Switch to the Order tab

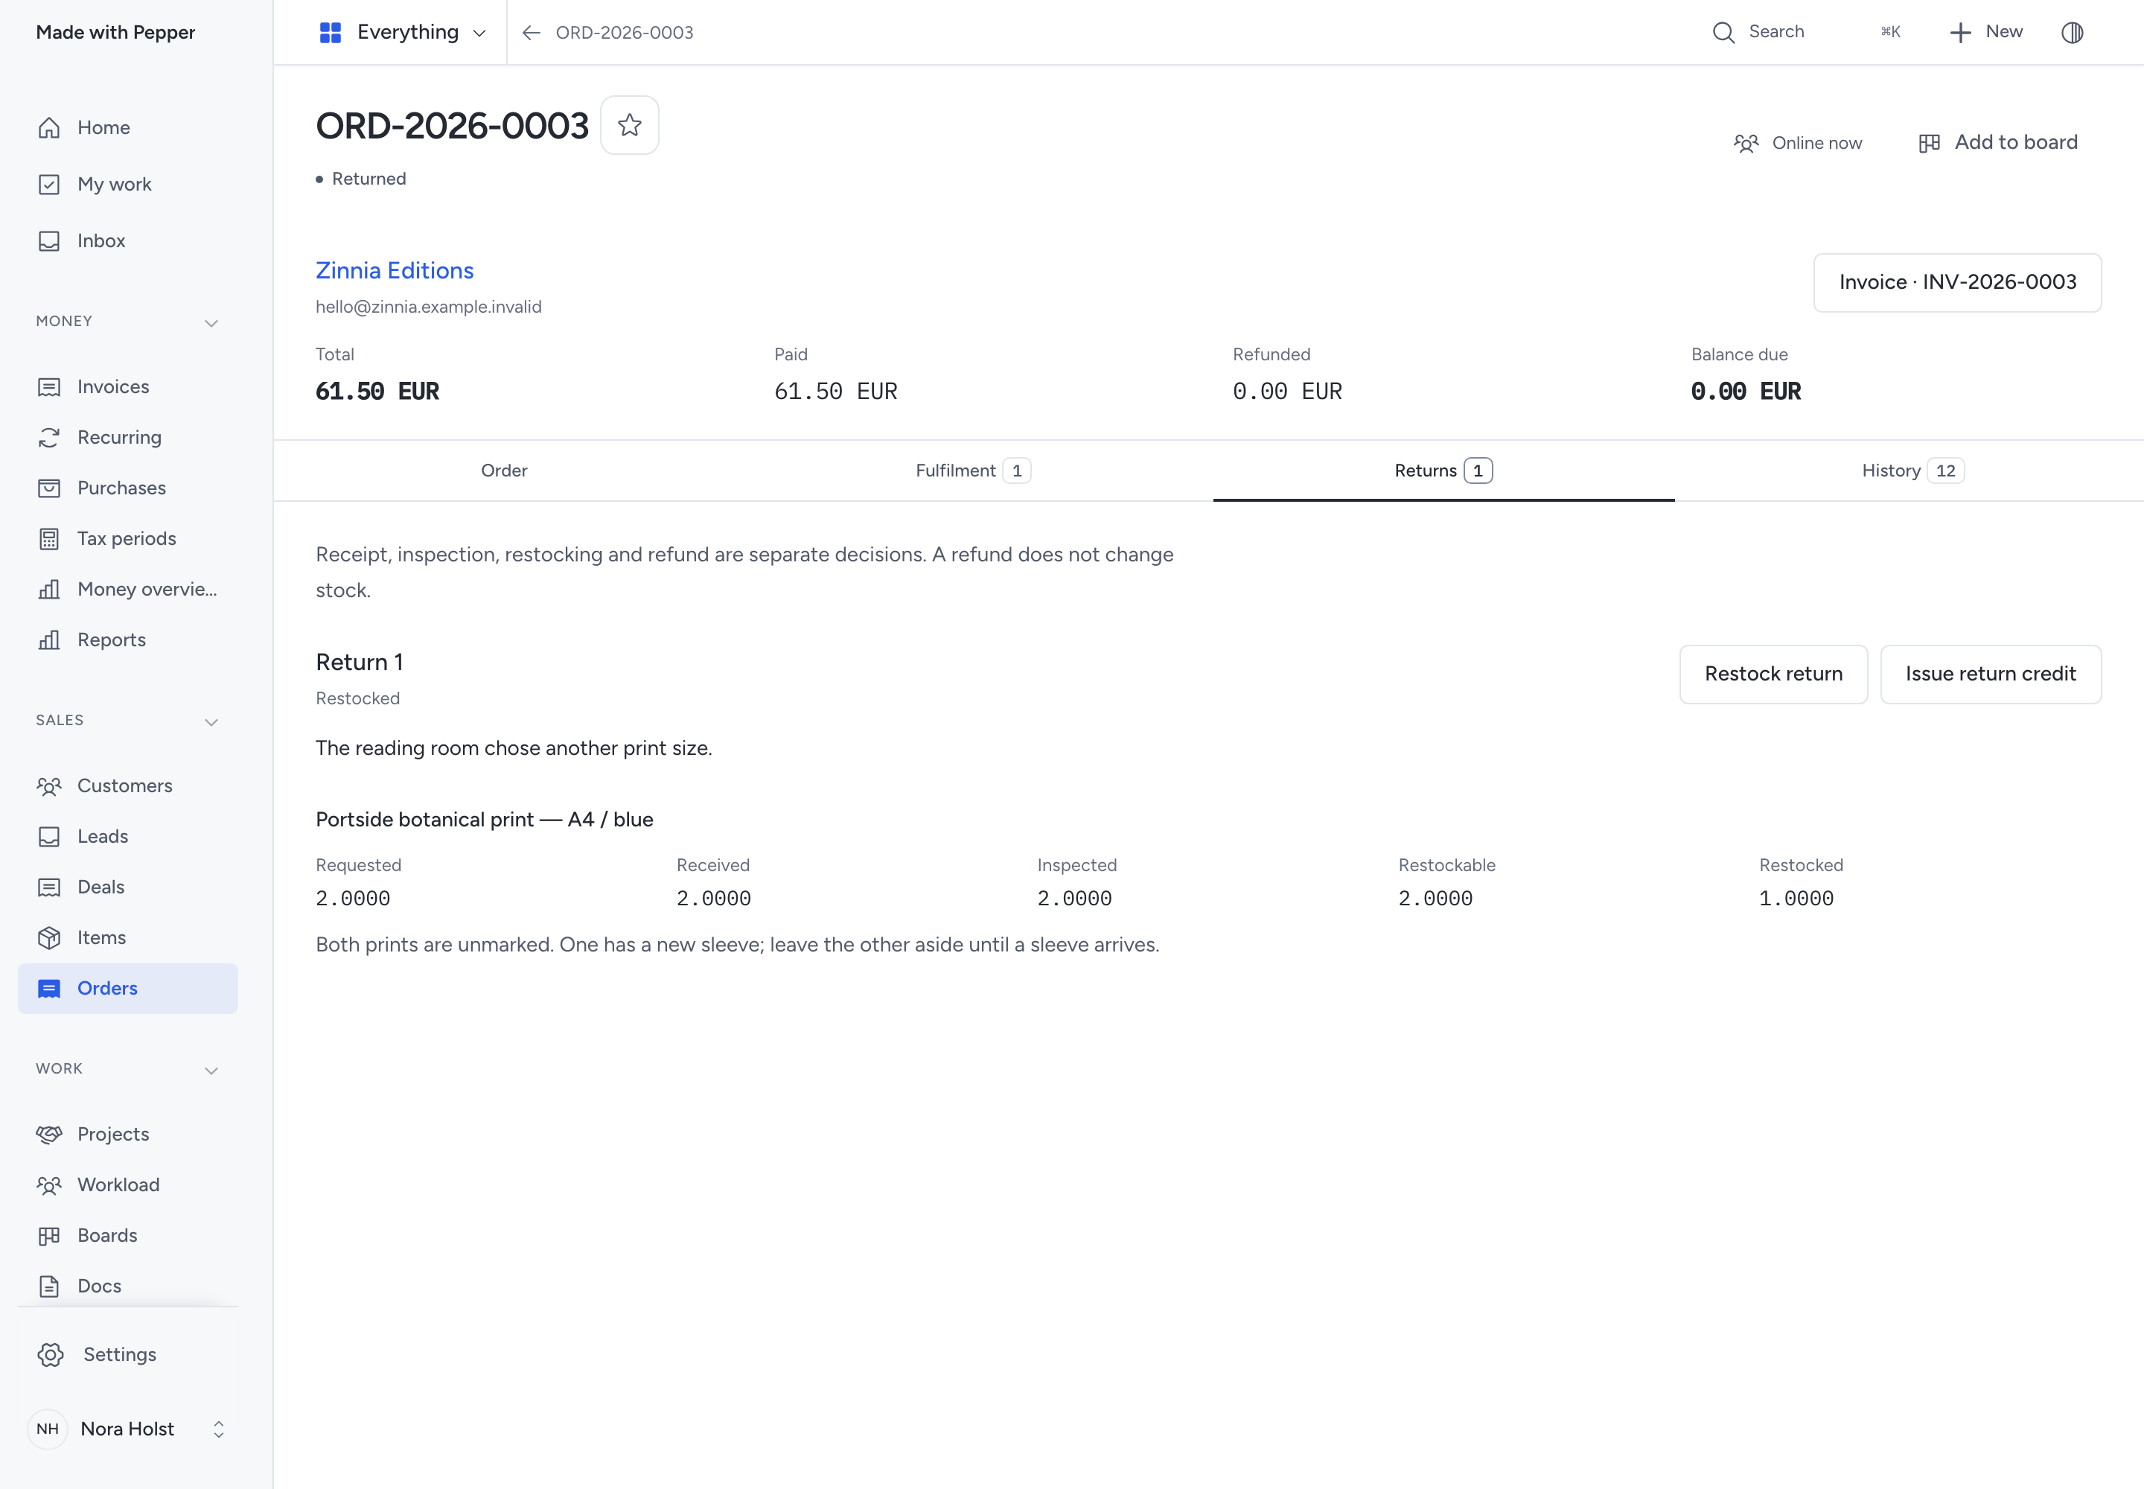click(504, 471)
